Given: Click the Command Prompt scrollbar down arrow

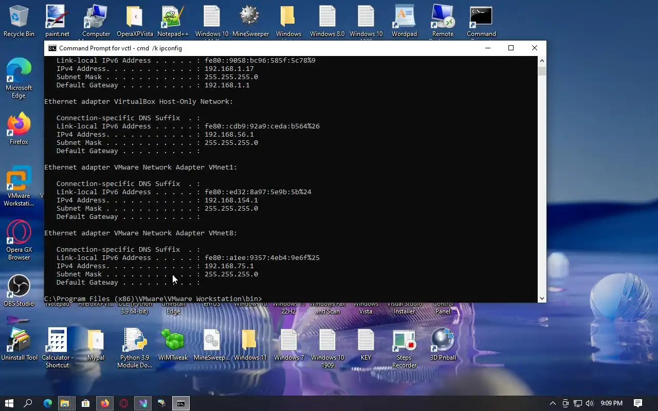Looking at the screenshot, I should coord(542,298).
